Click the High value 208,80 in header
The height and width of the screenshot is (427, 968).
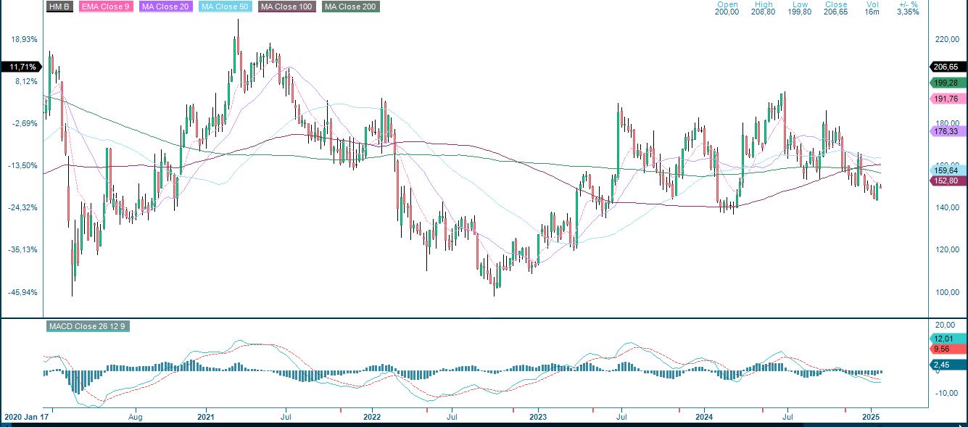click(x=763, y=12)
